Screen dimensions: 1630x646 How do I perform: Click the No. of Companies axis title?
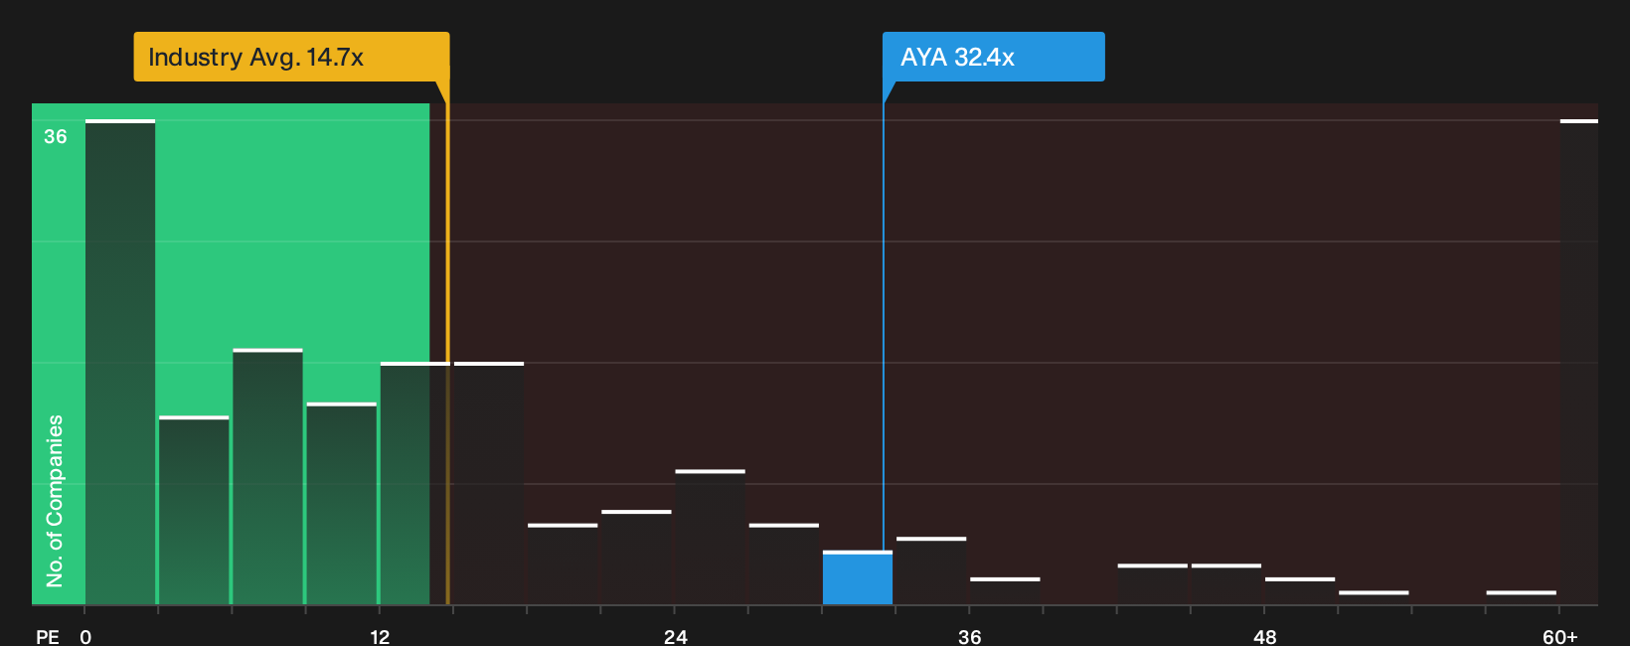click(x=55, y=500)
